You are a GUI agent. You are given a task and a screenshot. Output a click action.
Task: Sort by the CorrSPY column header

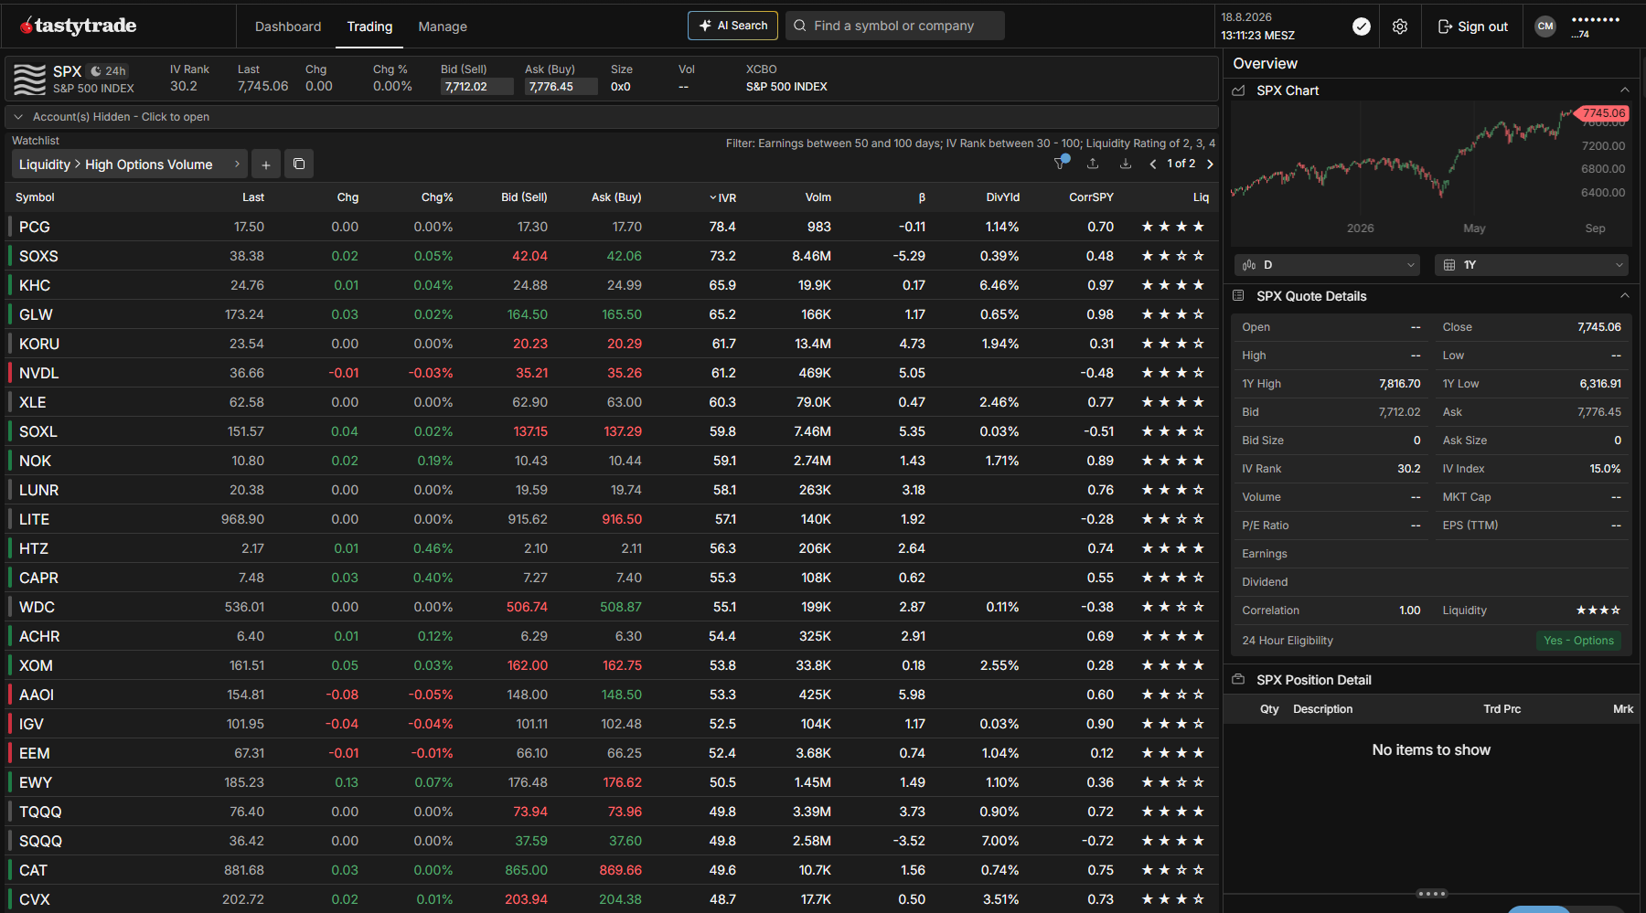click(x=1091, y=197)
